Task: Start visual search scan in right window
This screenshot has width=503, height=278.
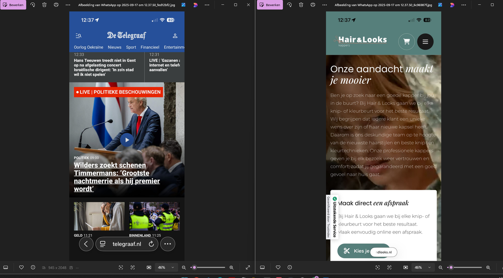Action: pos(378,267)
